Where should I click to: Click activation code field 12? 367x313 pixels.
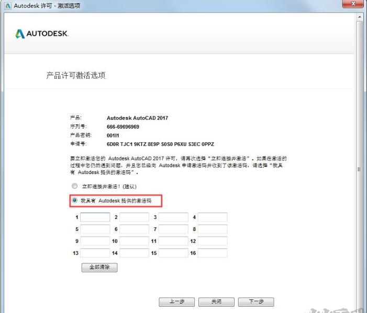point(213,241)
